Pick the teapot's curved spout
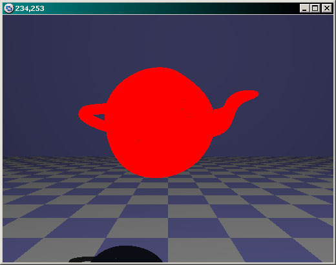Viewport: 336px width, 265px height. tap(234, 112)
